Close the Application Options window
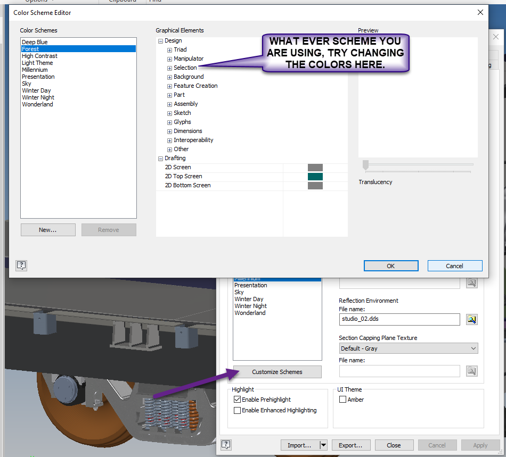 pos(394,445)
